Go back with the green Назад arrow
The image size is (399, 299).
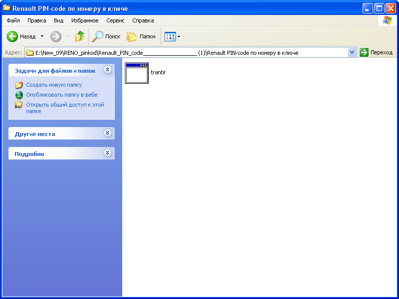21,36
